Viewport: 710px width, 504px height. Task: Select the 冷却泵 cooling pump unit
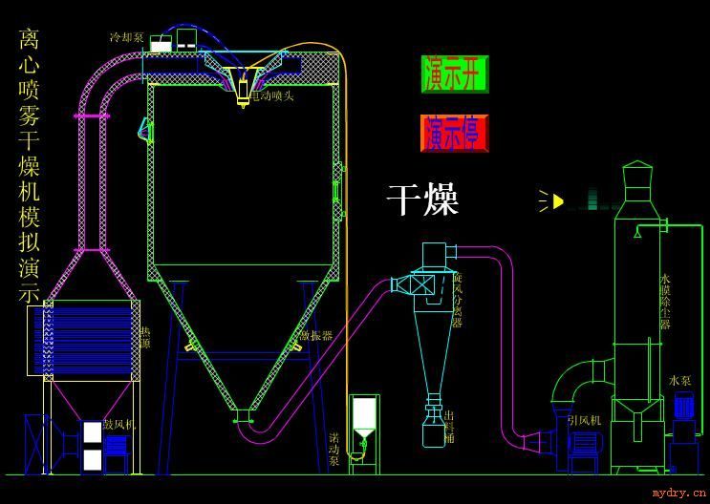coord(160,44)
